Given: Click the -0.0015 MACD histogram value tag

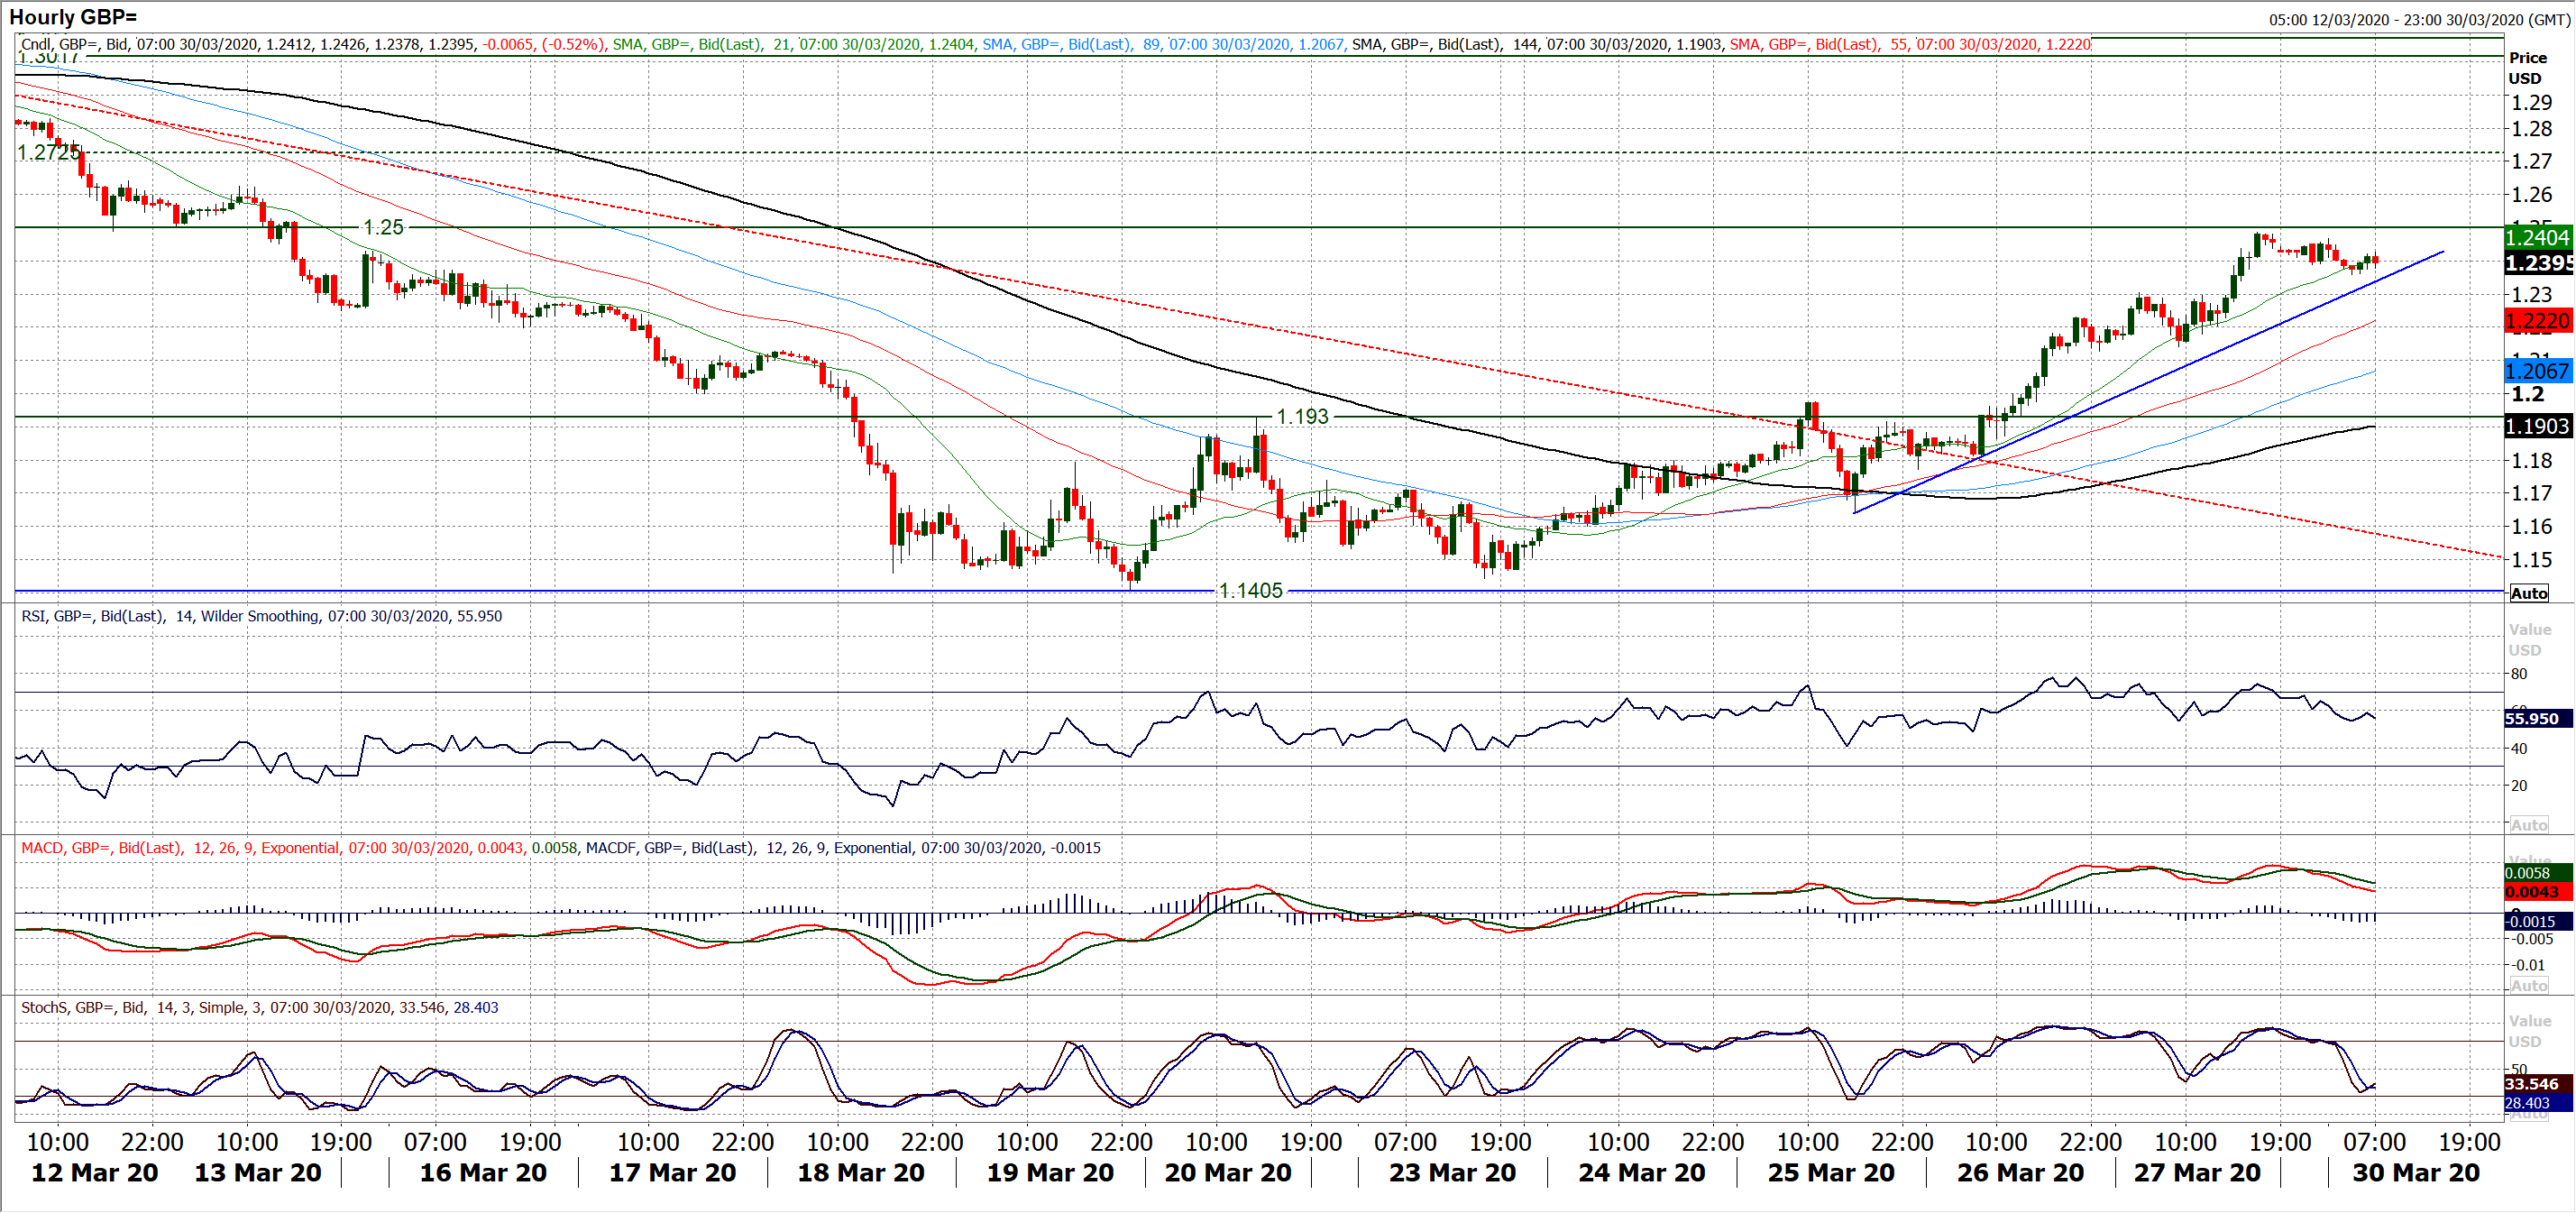Looking at the screenshot, I should coord(2538,921).
